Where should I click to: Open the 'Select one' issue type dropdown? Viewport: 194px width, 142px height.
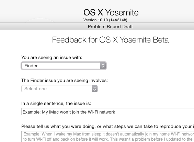tap(59, 88)
